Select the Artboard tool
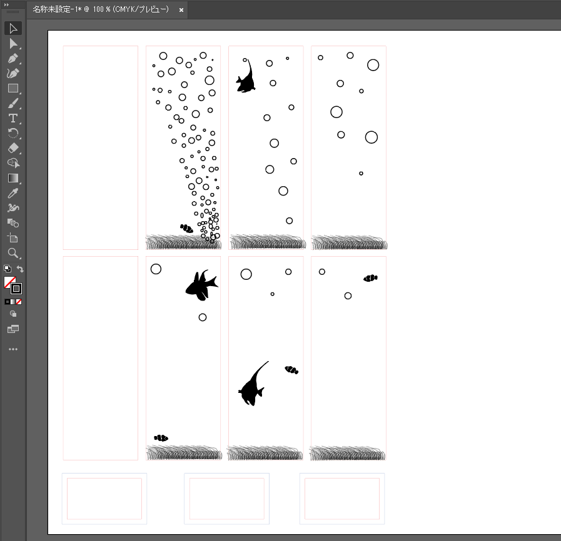This screenshot has height=541, width=561. [13, 238]
